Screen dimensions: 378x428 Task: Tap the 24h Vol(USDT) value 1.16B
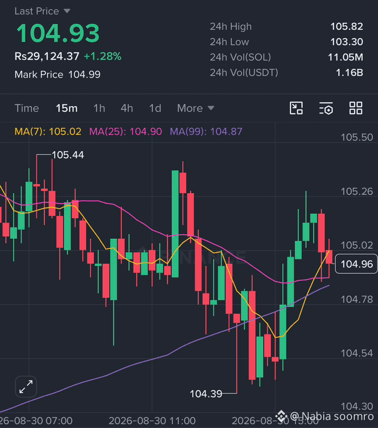click(349, 72)
